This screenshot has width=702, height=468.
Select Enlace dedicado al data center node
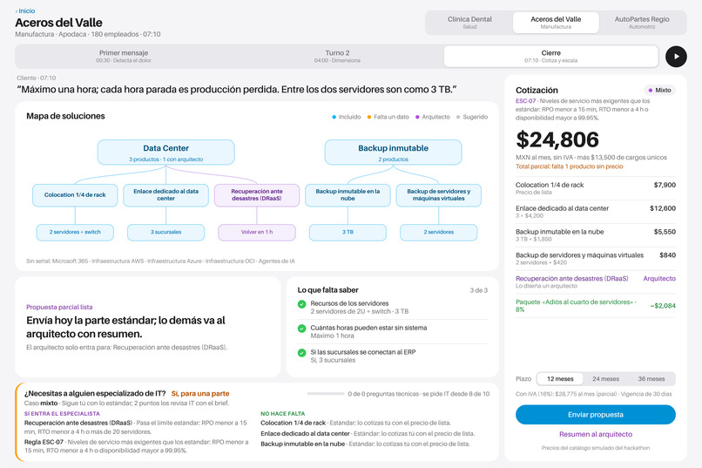[165, 195]
